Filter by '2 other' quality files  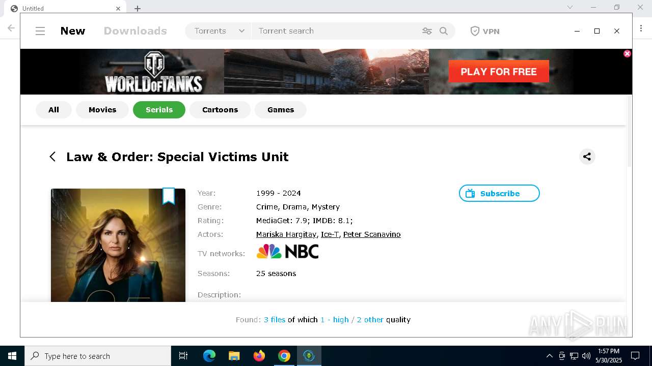(x=370, y=320)
